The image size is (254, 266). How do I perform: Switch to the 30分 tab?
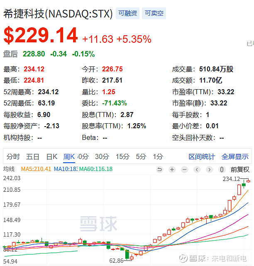(x=102, y=156)
